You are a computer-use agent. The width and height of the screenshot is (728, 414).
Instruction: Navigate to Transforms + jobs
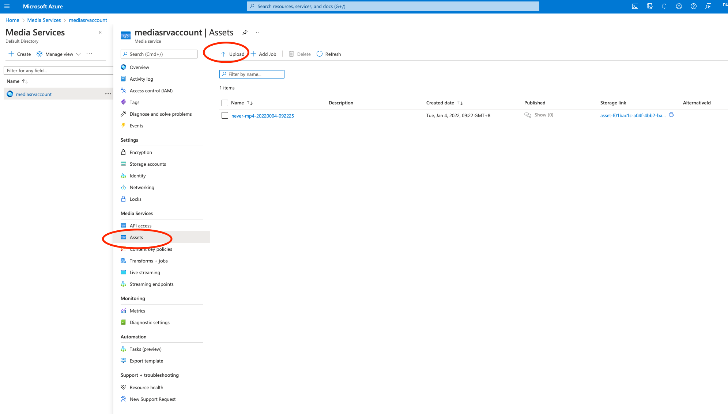tap(148, 261)
